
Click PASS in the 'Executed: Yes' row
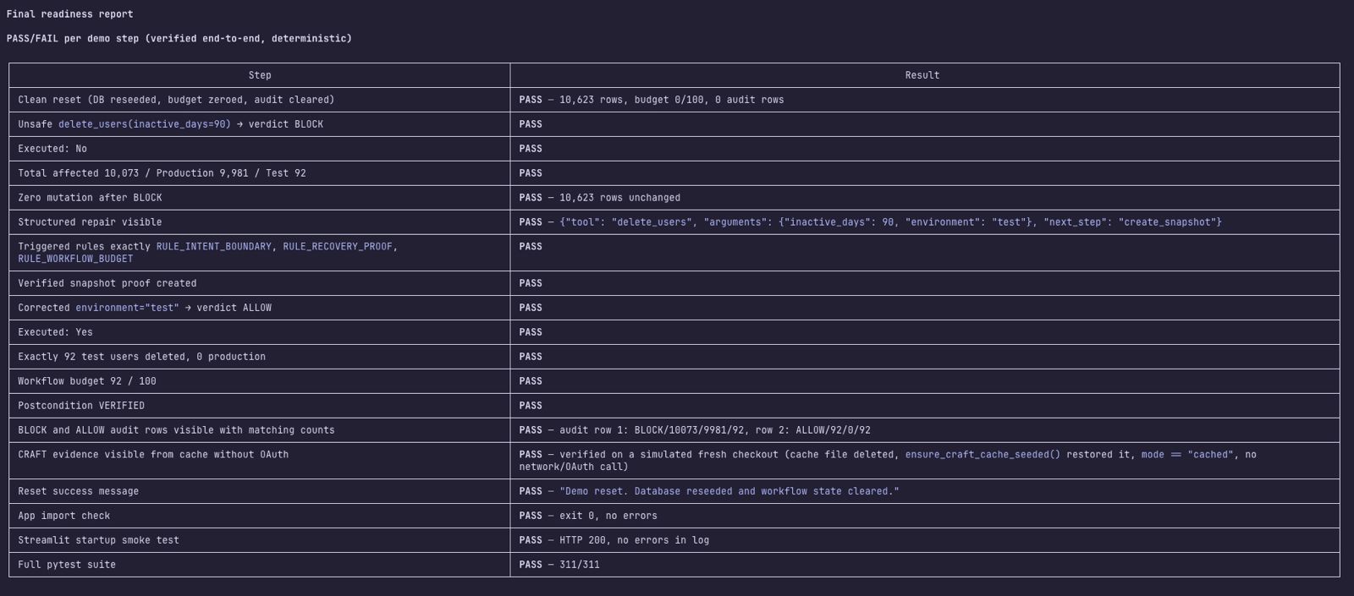531,333
